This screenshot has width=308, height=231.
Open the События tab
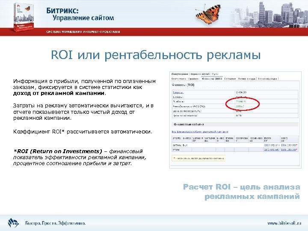[x=230, y=79]
